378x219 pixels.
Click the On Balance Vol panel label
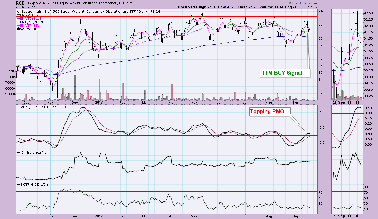[34, 152]
